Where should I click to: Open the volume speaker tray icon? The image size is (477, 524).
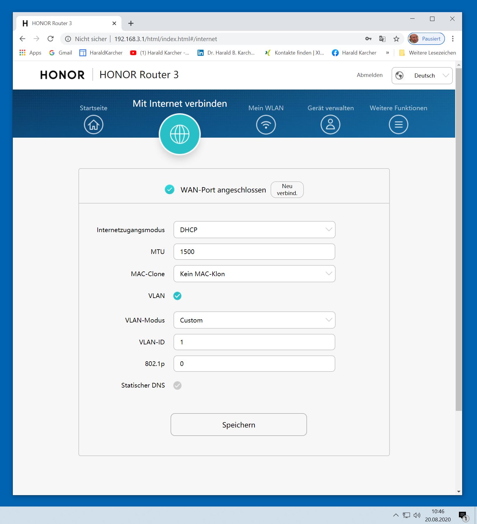(417, 515)
